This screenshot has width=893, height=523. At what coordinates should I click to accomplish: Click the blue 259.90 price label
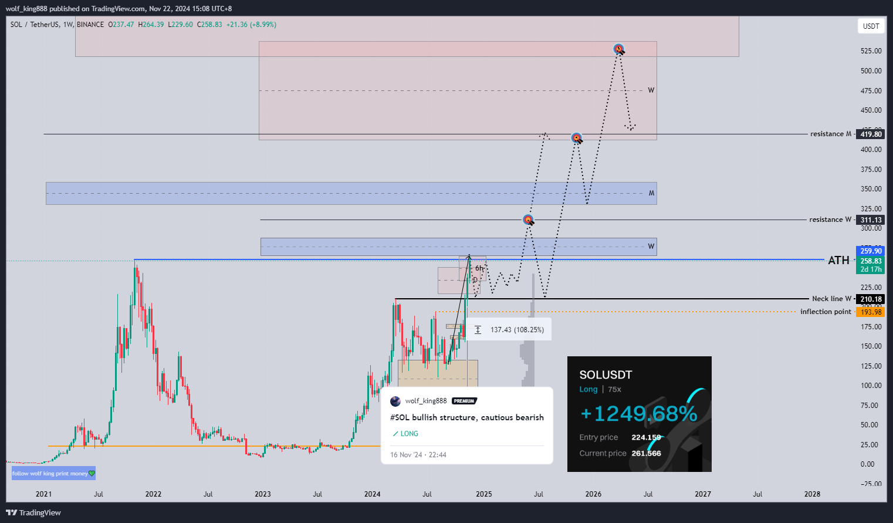[871, 251]
